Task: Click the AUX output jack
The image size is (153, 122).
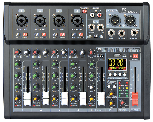Action: [111, 33]
